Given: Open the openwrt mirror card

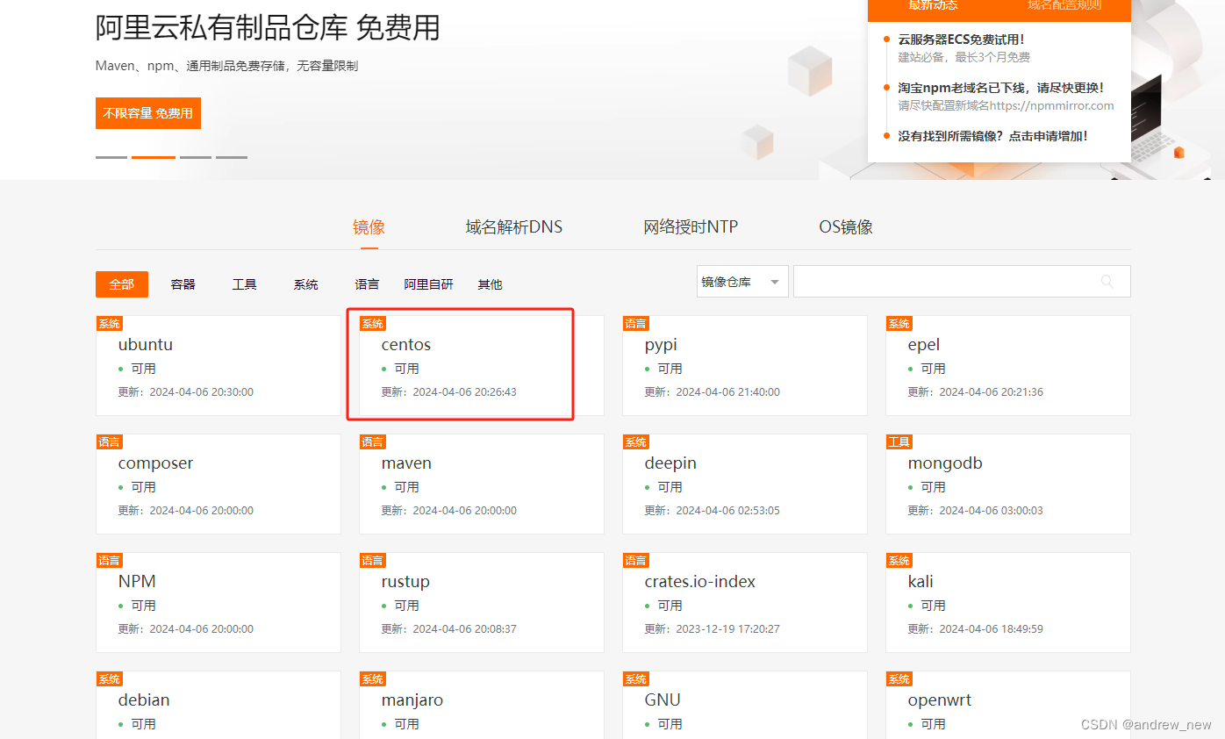Looking at the screenshot, I should (x=1008, y=705).
